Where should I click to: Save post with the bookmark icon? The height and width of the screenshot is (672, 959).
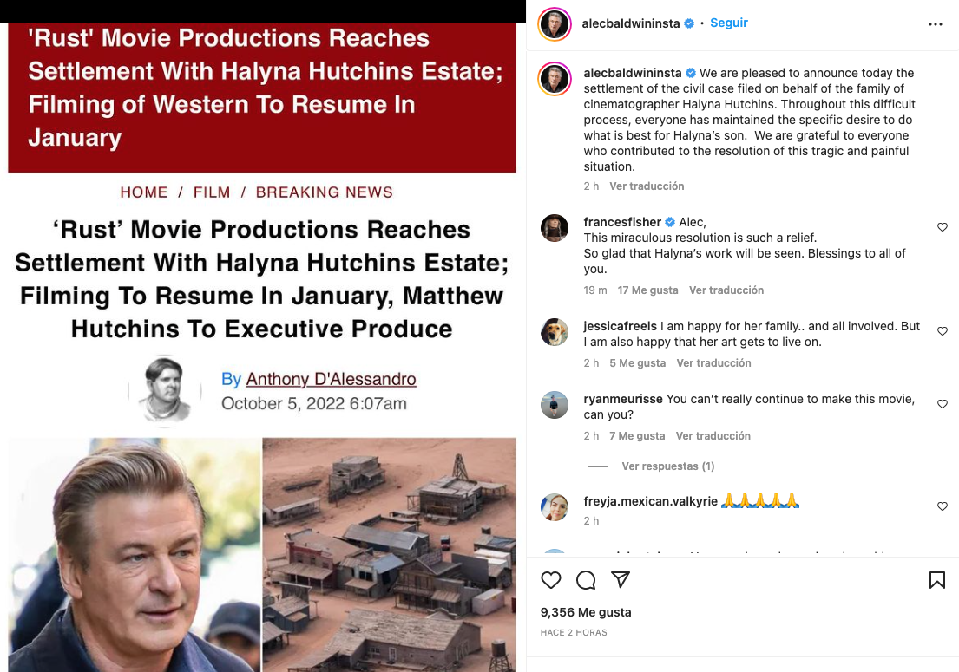point(937,580)
